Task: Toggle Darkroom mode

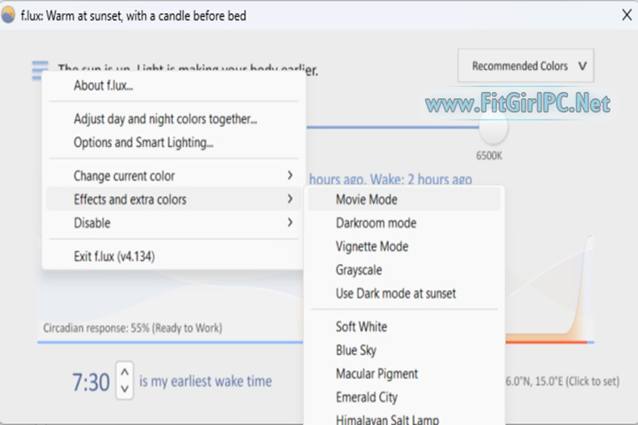Action: pyautogui.click(x=376, y=223)
